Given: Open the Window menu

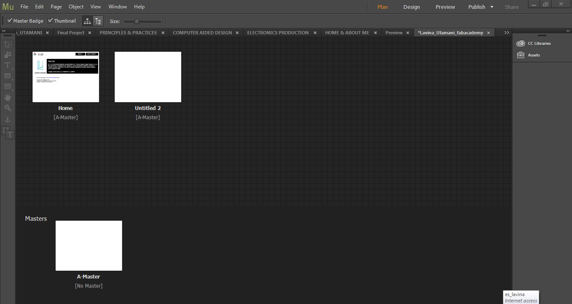Looking at the screenshot, I should click(117, 7).
